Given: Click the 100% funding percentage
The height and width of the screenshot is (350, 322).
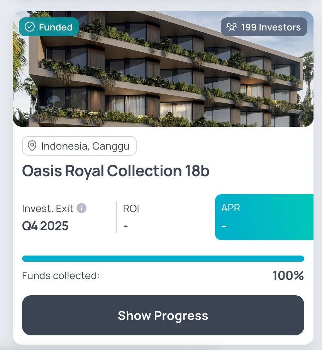Looking at the screenshot, I should tap(288, 276).
